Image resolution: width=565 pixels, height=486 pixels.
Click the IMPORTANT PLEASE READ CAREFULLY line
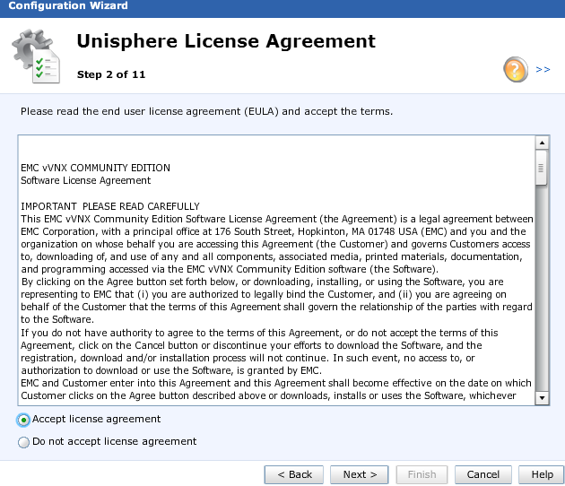click(109, 206)
